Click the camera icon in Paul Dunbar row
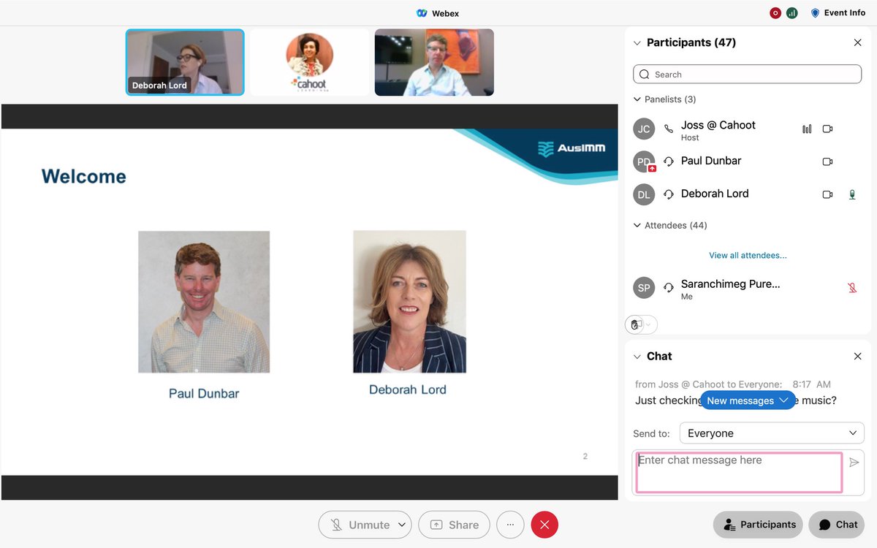Screen dimensions: 877x548 point(827,161)
